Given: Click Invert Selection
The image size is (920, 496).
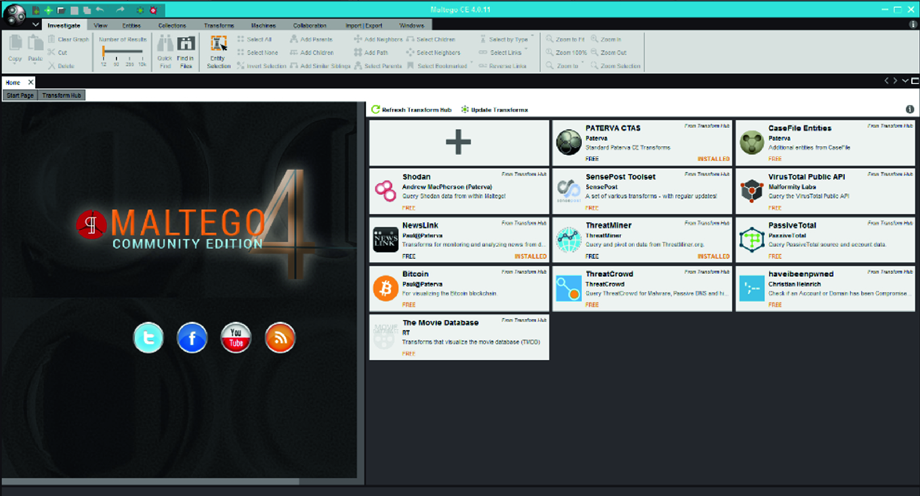Looking at the screenshot, I should [x=262, y=66].
